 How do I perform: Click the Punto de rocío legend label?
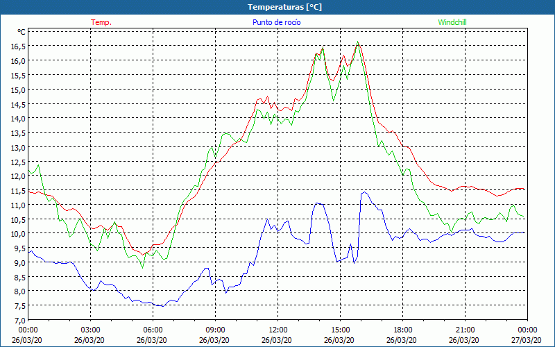(x=276, y=22)
